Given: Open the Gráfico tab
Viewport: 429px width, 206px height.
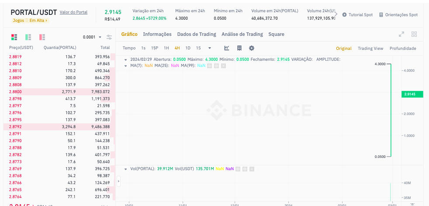Looking at the screenshot, I should 129,34.
